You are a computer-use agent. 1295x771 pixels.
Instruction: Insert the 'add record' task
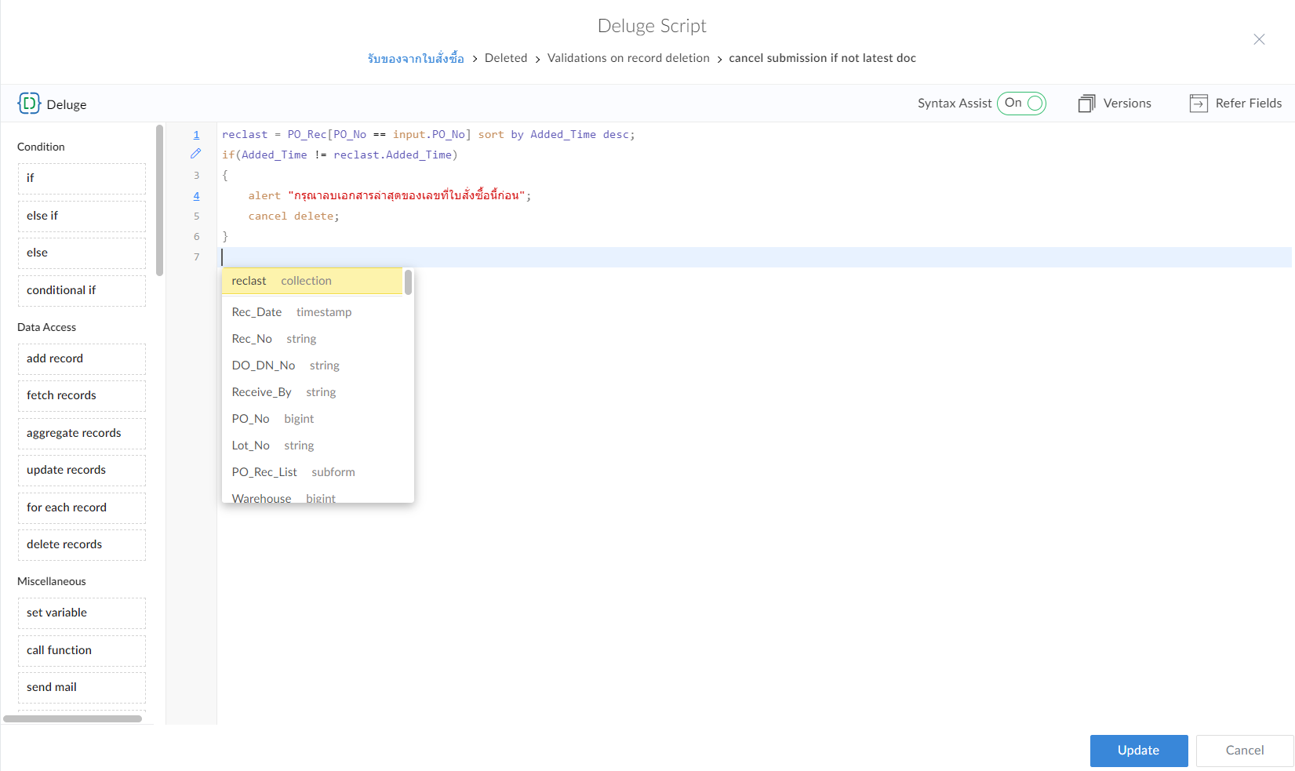click(82, 358)
